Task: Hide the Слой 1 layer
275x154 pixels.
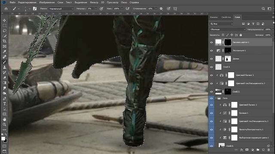Action: coord(211,92)
